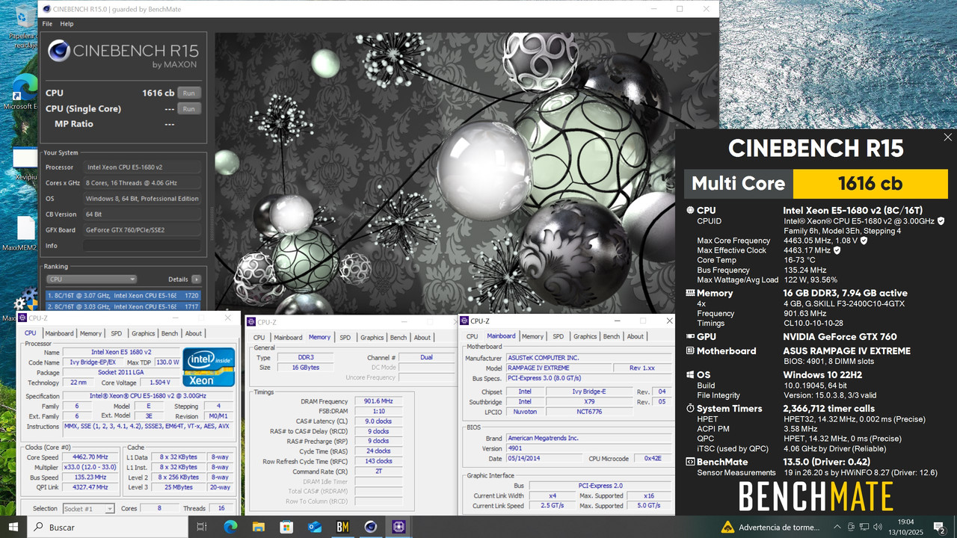The width and height of the screenshot is (957, 538).
Task: Open Task View on the taskbar
Action: (201, 527)
